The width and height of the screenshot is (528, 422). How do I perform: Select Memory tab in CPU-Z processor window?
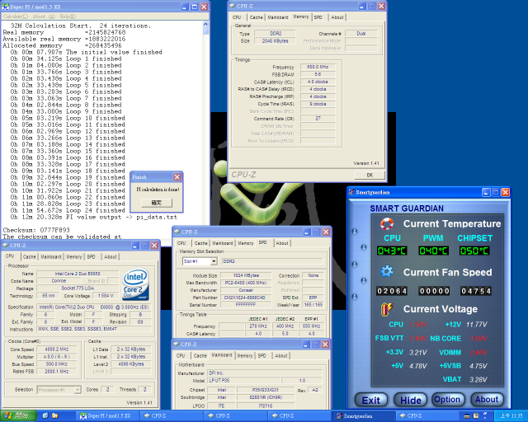[x=74, y=257]
